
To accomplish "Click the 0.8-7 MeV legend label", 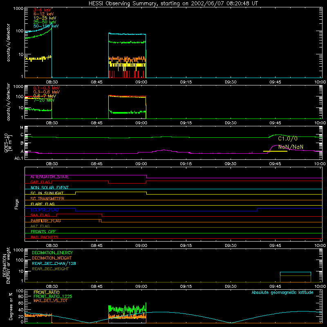I will click(x=45, y=96).
